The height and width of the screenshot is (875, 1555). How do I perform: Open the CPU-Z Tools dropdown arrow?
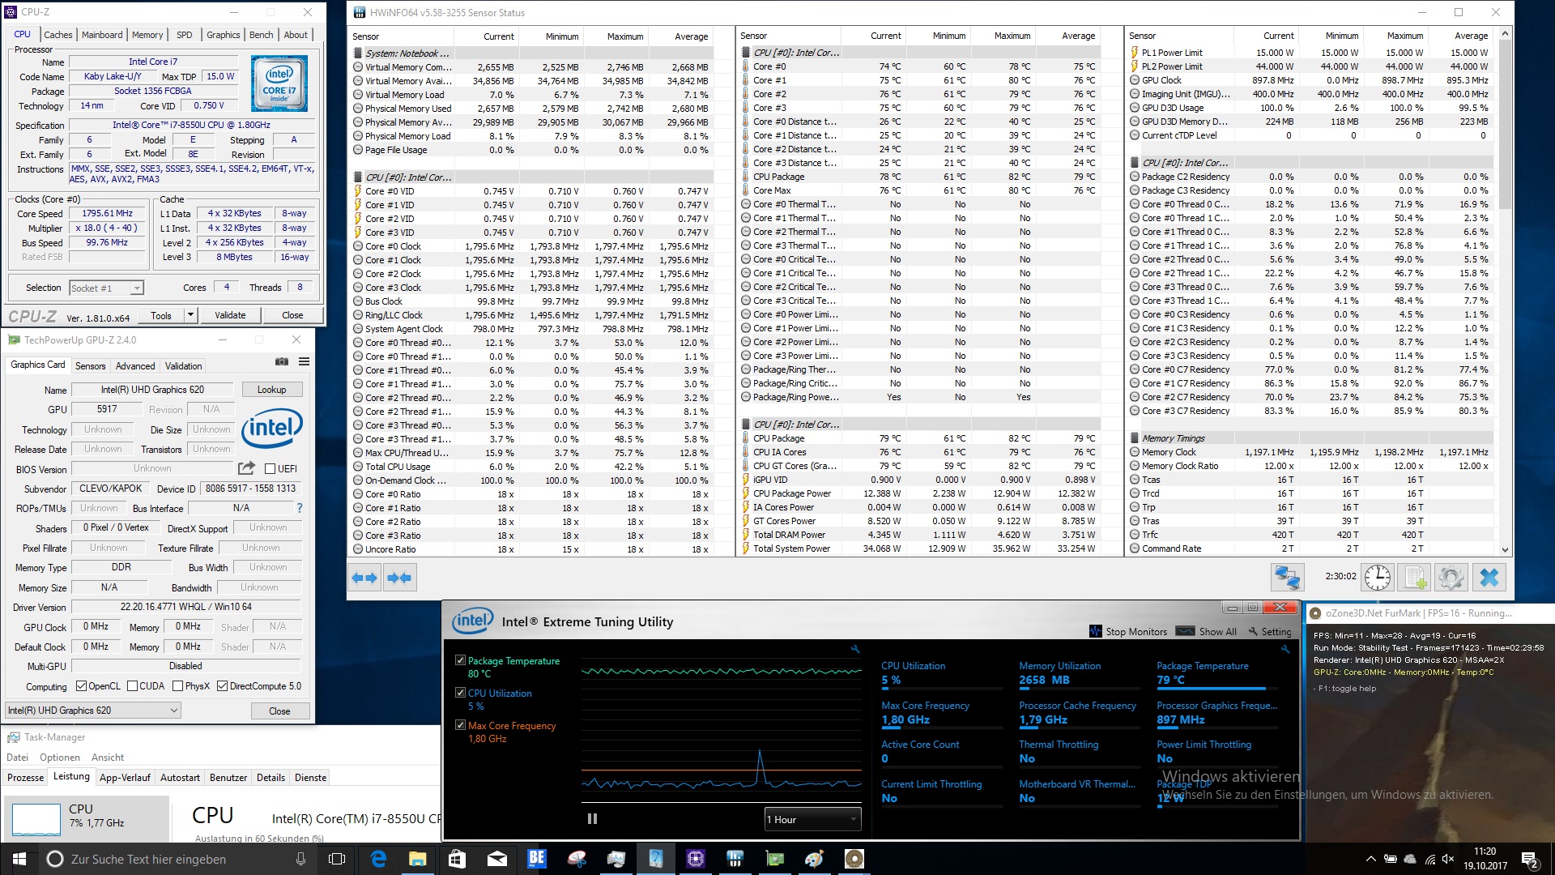pyautogui.click(x=190, y=315)
